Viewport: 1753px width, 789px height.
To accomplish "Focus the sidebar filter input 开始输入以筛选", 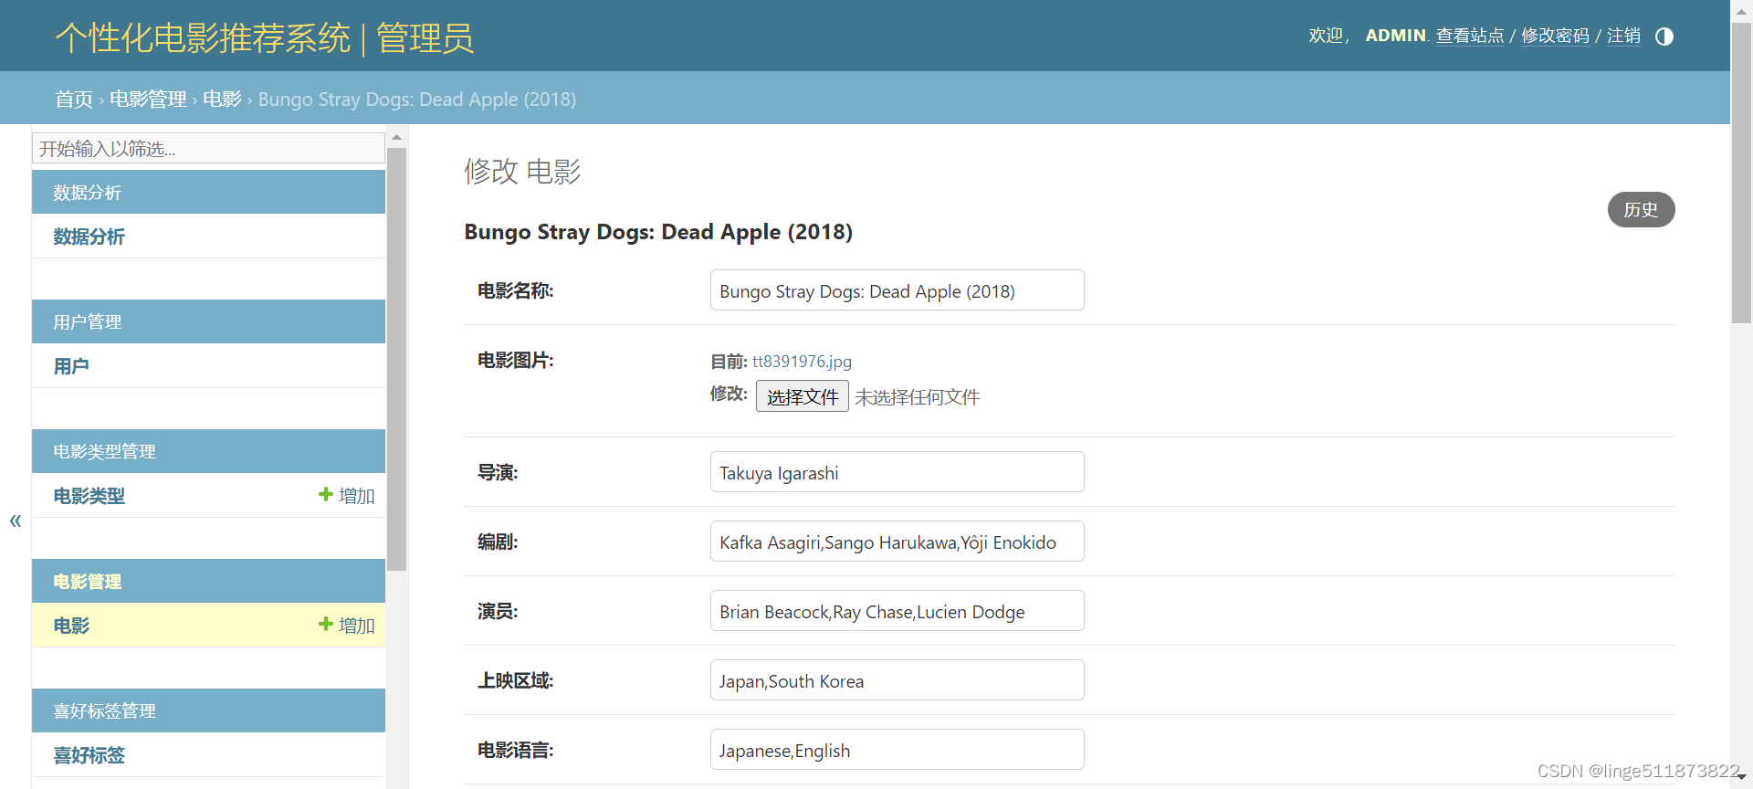I will point(208,148).
